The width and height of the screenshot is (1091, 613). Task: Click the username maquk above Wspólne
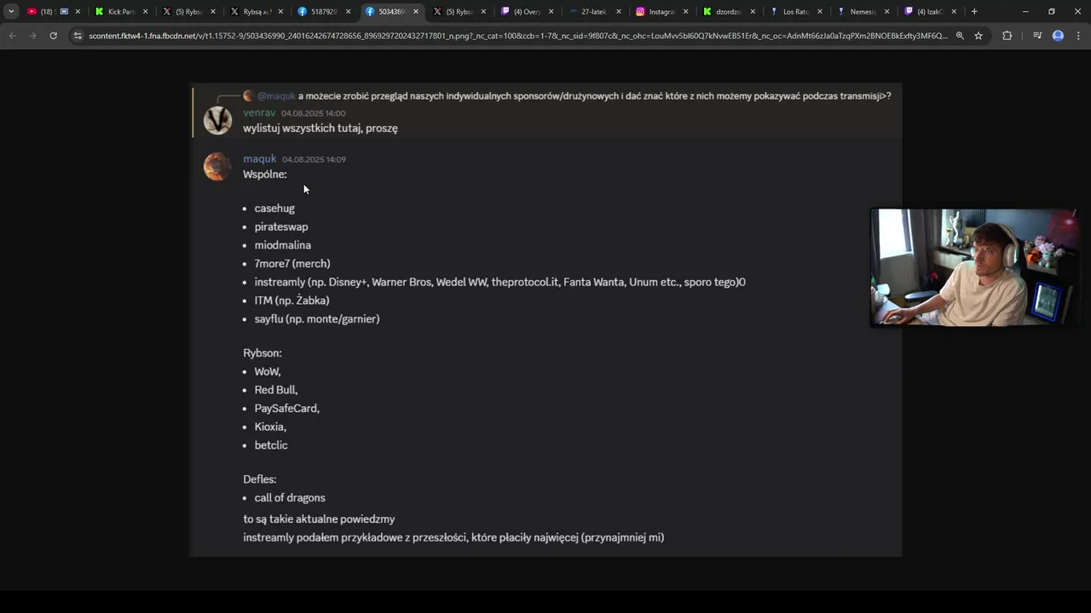tap(259, 159)
